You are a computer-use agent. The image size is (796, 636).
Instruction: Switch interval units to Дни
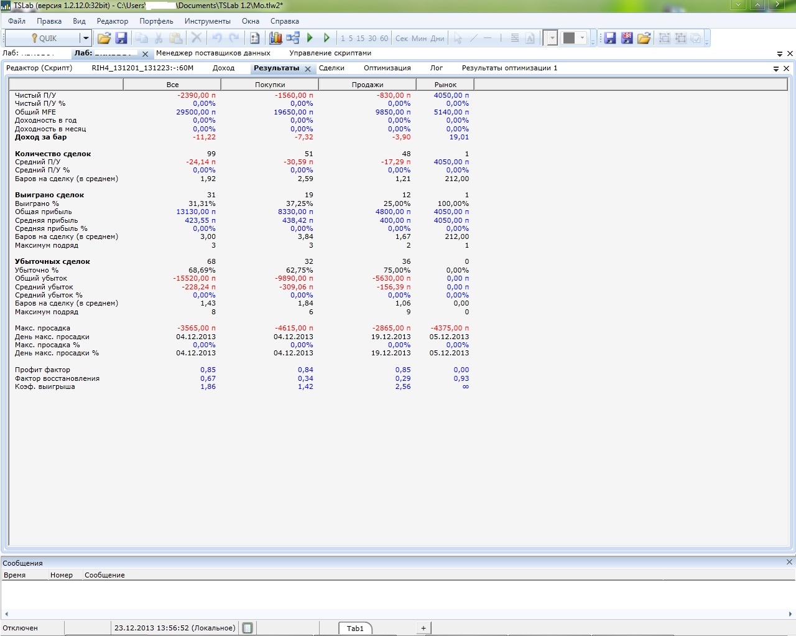click(438, 39)
